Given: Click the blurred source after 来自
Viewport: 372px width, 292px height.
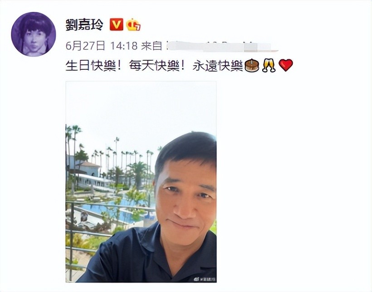Looking at the screenshot, I should point(222,46).
